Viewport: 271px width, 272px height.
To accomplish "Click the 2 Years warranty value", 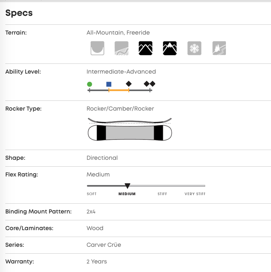I will (97, 261).
